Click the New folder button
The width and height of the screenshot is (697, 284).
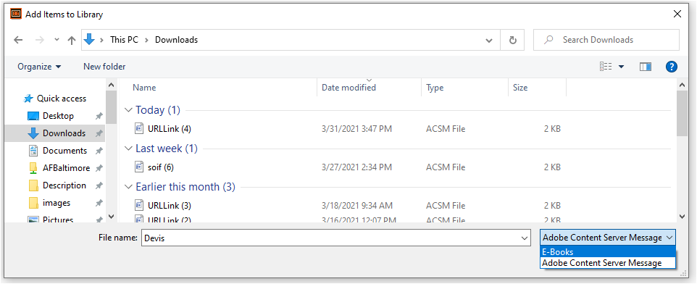pyautogui.click(x=104, y=67)
